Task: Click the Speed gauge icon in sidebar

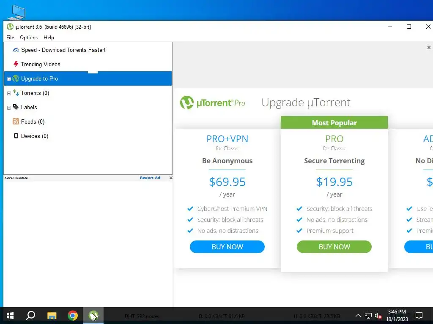Action: tap(16, 50)
